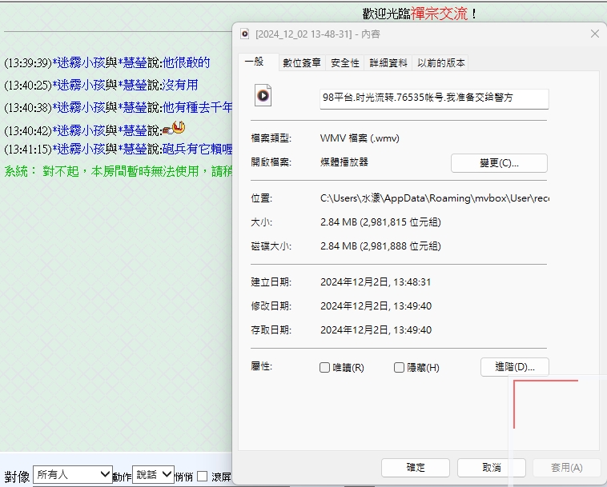Image resolution: width=607 pixels, height=487 pixels.
Task: Click the 媒體播放器 opens-with text
Action: pyautogui.click(x=344, y=162)
